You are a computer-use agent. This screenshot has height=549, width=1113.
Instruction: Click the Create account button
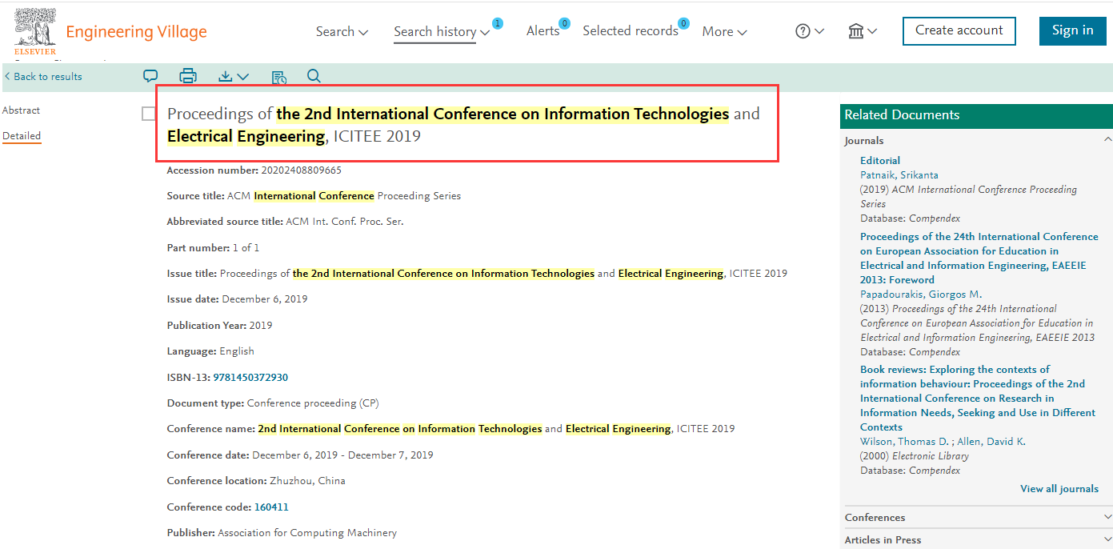[x=959, y=30]
